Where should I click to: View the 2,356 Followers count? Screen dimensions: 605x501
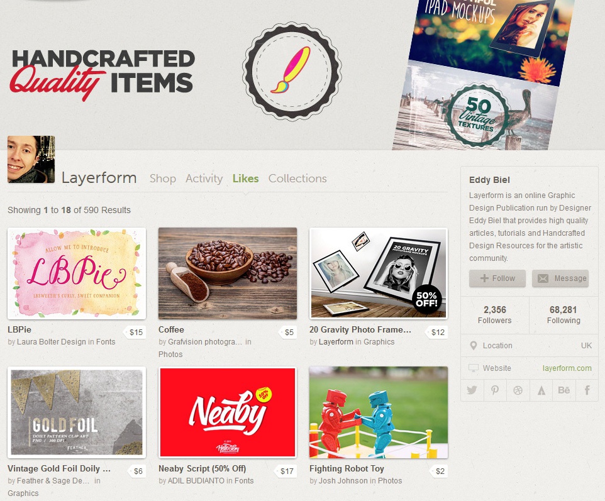pos(495,315)
